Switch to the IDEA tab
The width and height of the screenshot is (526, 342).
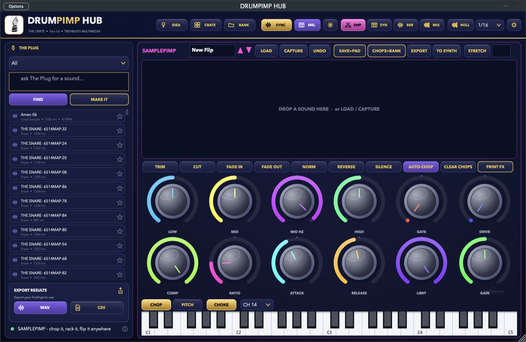tap(171, 25)
